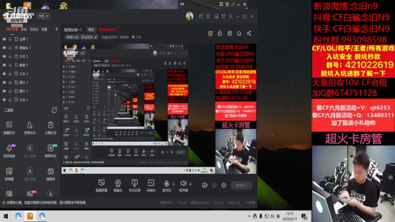The image size is (395, 222).
Task: Open the gift box icon in toolbar
Action: pyautogui.click(x=210, y=34)
